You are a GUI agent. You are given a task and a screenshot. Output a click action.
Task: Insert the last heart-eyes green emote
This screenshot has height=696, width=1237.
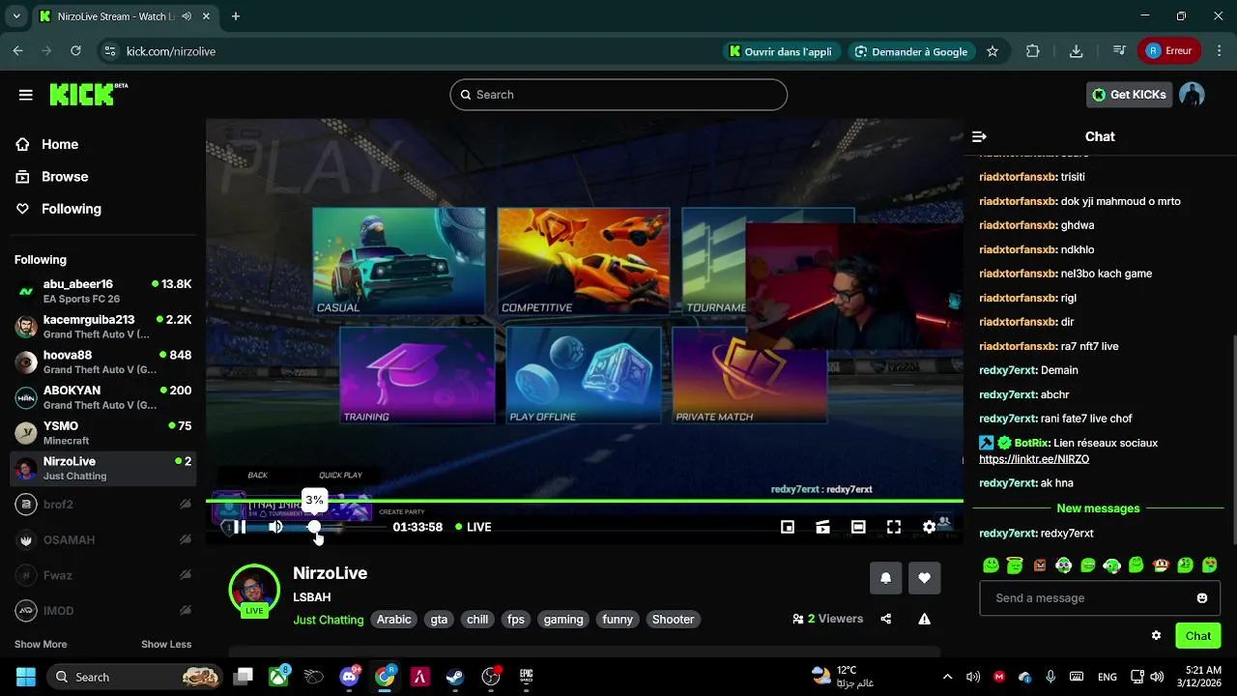[x=1209, y=565]
